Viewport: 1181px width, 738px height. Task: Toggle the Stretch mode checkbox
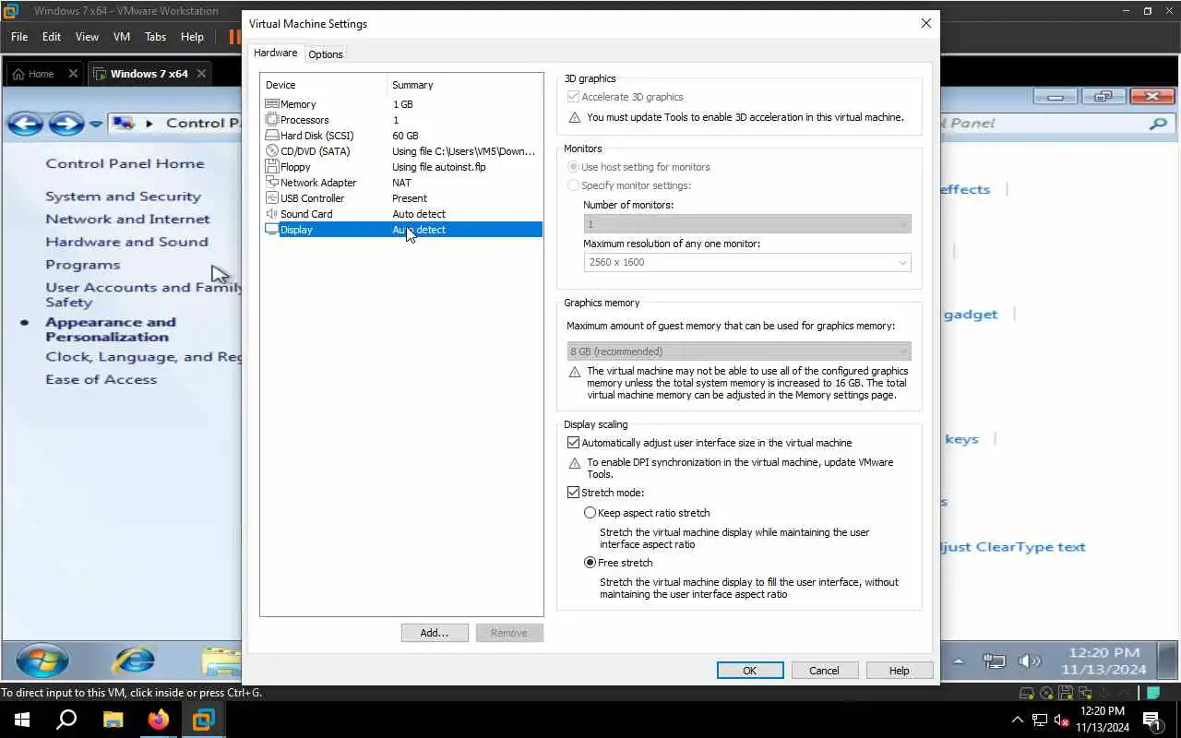(x=573, y=493)
